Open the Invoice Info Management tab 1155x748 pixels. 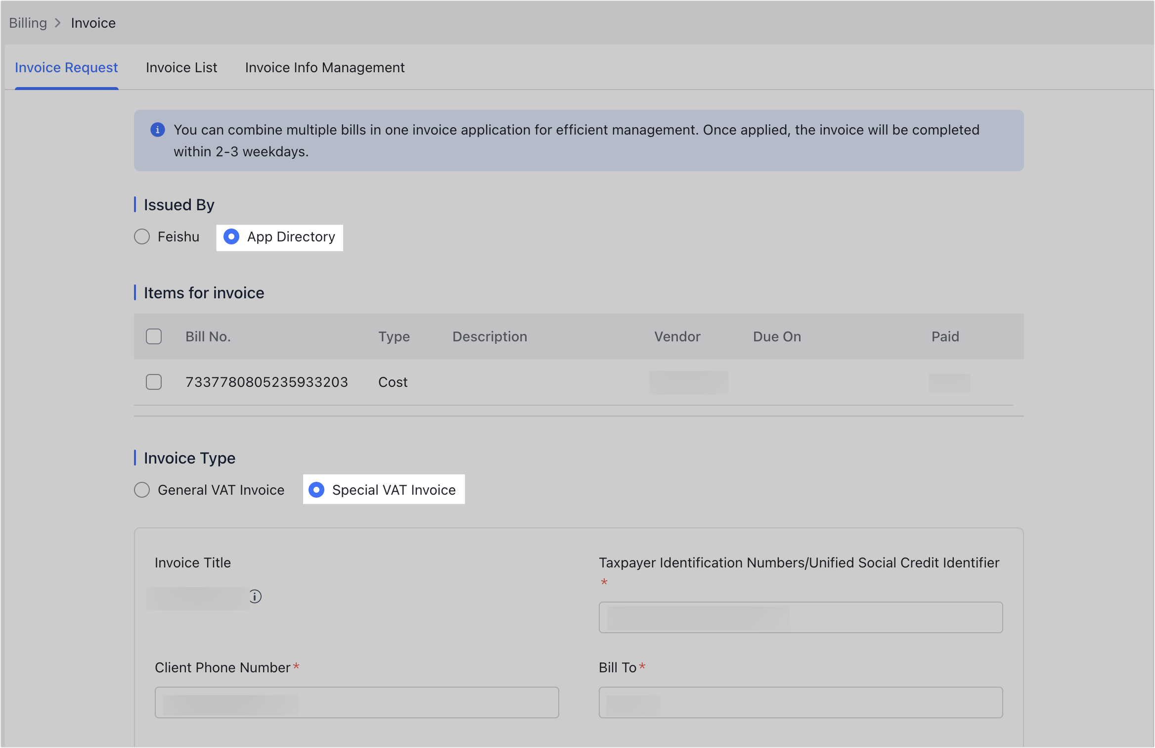pyautogui.click(x=324, y=67)
